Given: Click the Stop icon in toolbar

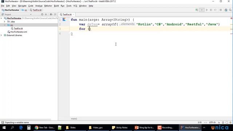Looking at the screenshot, I should (221, 10).
